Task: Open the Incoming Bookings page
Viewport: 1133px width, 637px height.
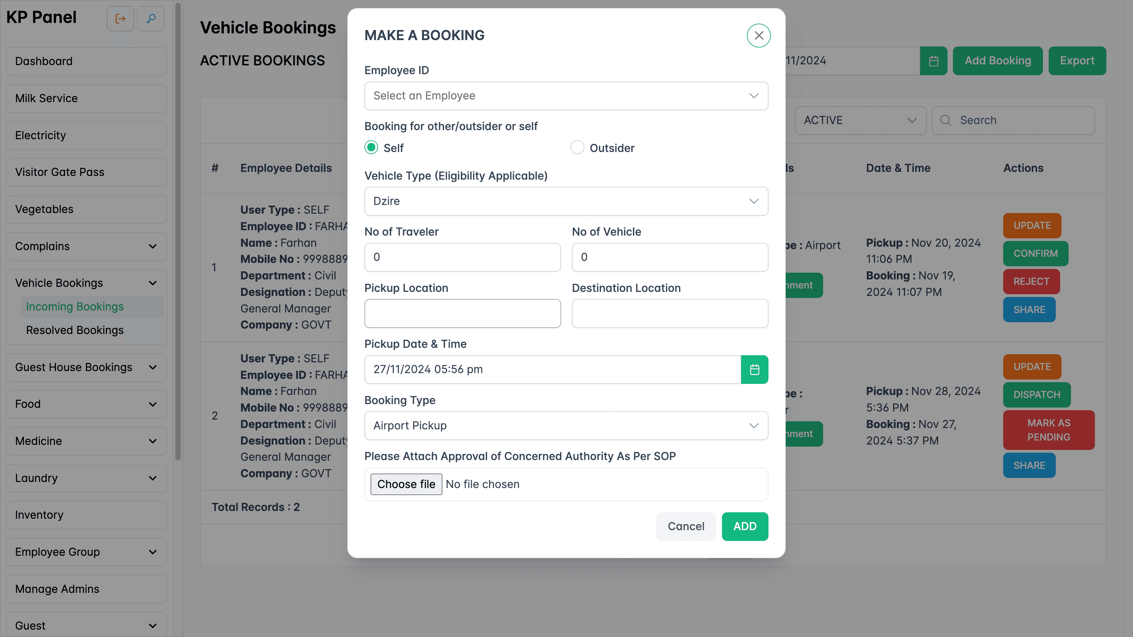Action: (x=74, y=306)
